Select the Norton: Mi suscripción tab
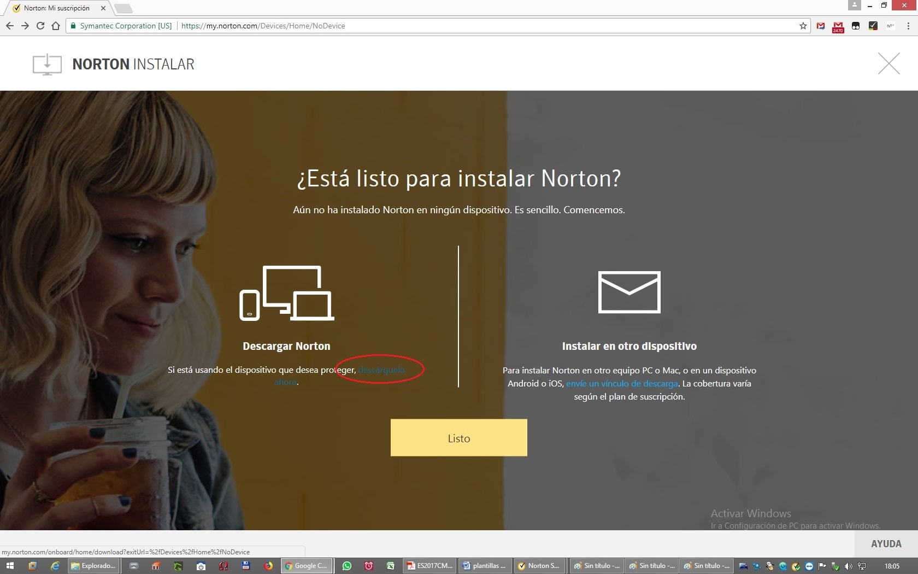Viewport: 918px width, 574px height. coord(57,8)
